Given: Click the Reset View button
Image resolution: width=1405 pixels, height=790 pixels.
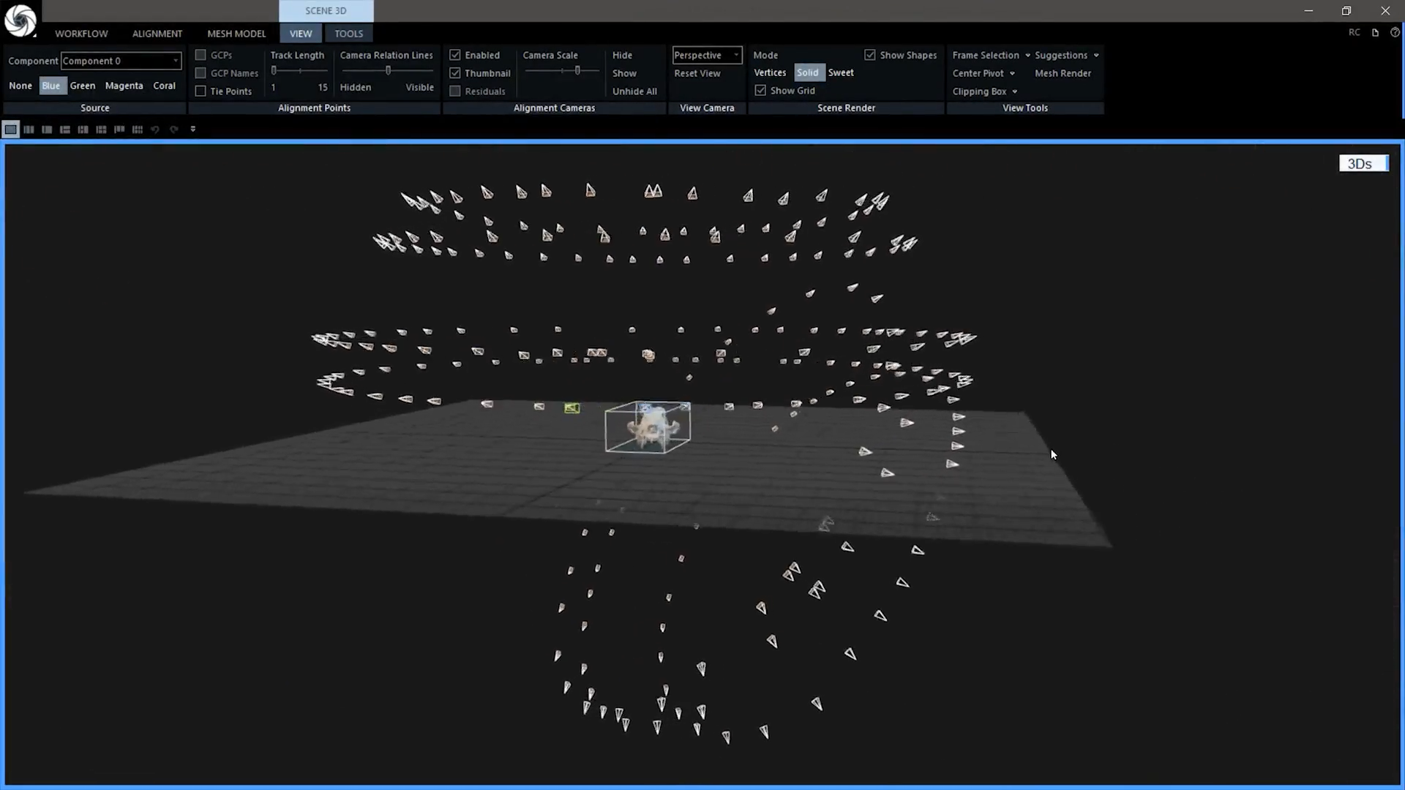Looking at the screenshot, I should tap(697, 73).
